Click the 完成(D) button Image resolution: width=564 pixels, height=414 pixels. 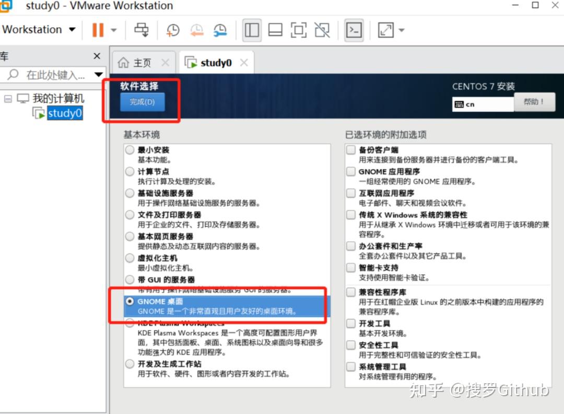click(x=143, y=102)
